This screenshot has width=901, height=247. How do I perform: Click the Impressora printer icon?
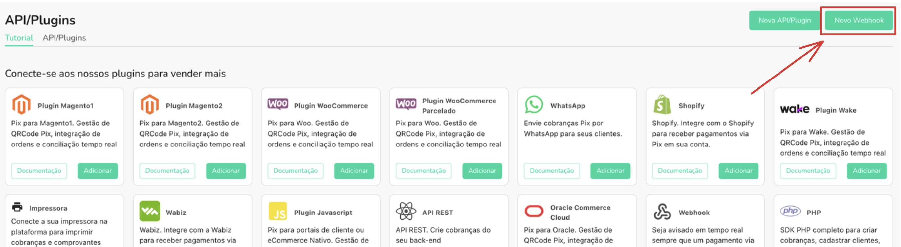pos(17,207)
